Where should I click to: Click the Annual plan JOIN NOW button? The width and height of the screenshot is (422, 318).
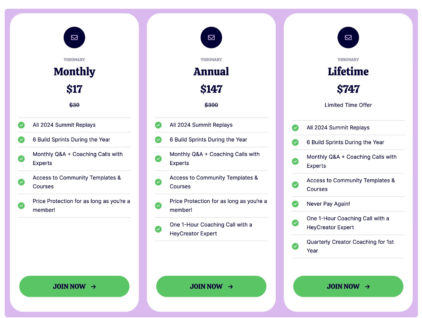(211, 286)
